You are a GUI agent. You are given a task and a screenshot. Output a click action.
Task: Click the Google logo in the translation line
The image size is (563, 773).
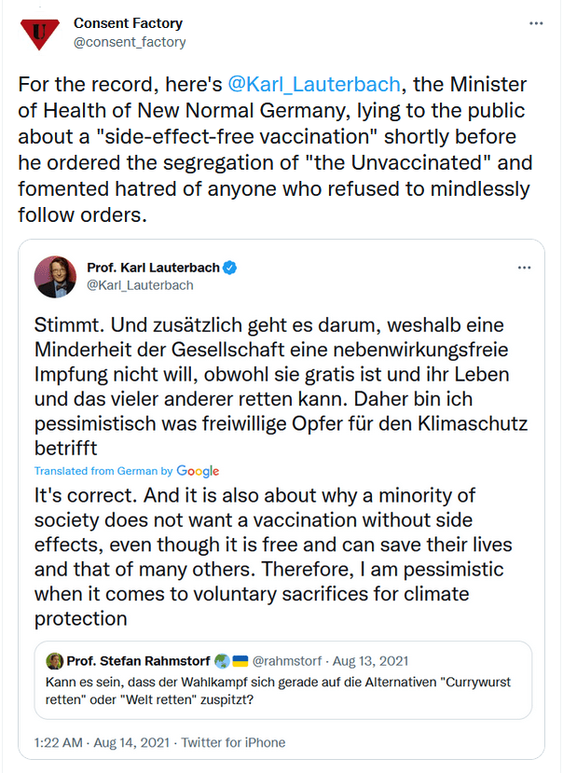tap(198, 471)
